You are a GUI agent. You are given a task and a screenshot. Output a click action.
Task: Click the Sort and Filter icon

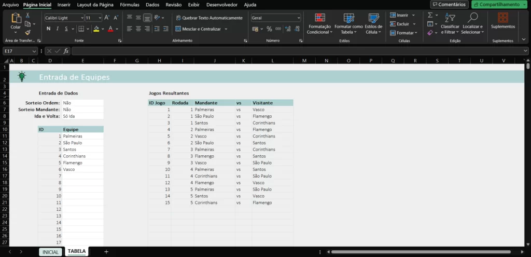point(450,18)
